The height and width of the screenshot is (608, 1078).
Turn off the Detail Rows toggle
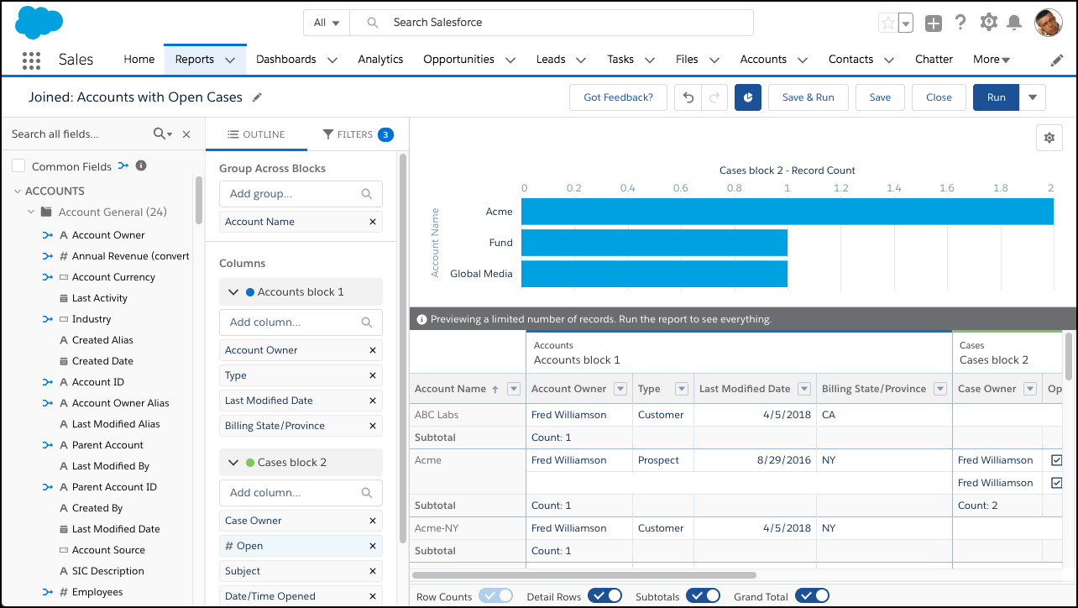(605, 595)
